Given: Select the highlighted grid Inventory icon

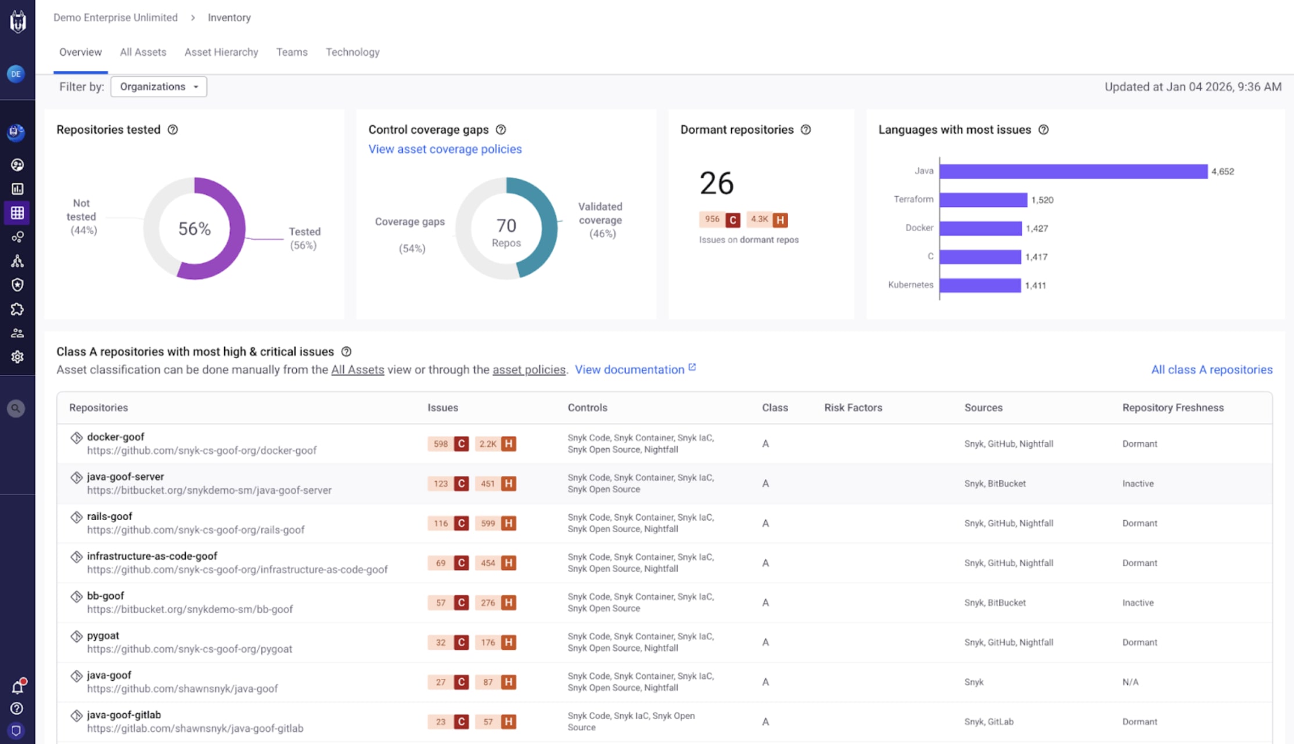Looking at the screenshot, I should [x=17, y=212].
